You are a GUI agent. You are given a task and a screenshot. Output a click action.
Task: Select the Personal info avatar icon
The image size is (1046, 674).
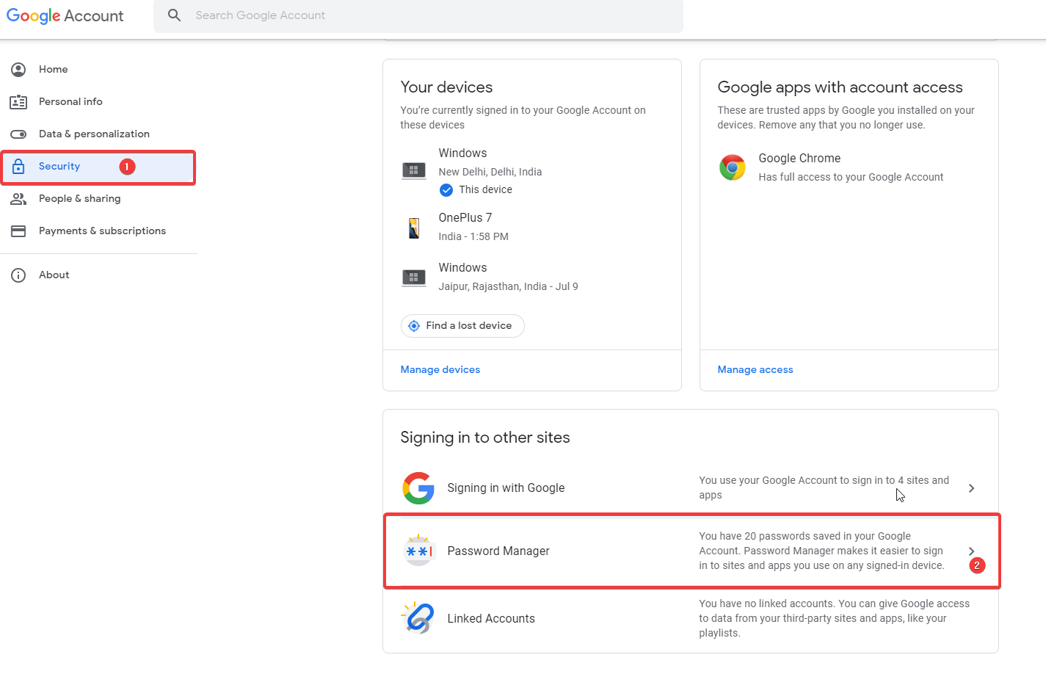[x=18, y=101]
